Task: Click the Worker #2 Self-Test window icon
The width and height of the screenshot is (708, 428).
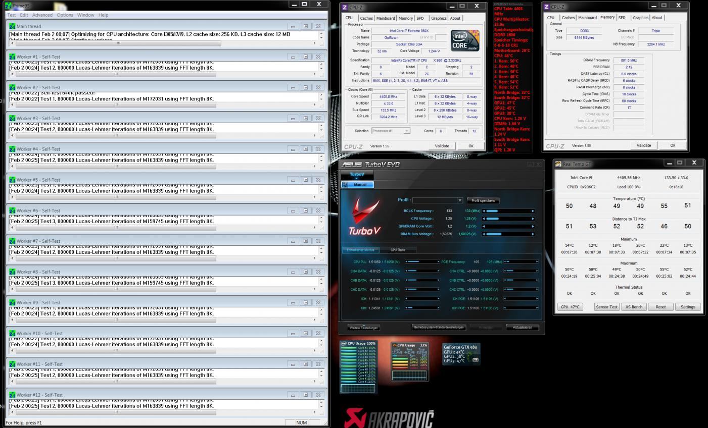Action: [x=13, y=87]
